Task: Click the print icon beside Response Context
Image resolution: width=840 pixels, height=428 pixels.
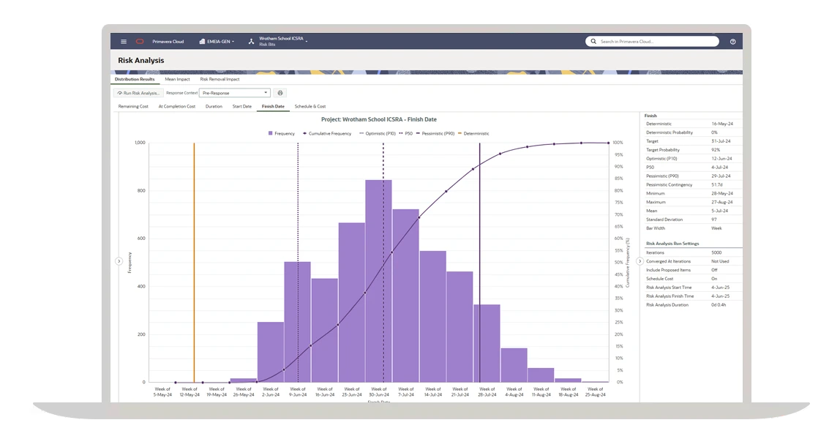Action: point(280,92)
